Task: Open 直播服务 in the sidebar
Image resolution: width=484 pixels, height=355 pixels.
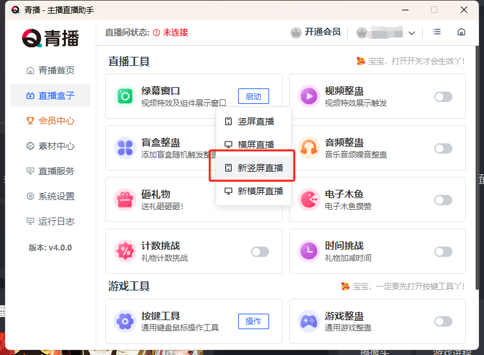Action: tap(50, 171)
